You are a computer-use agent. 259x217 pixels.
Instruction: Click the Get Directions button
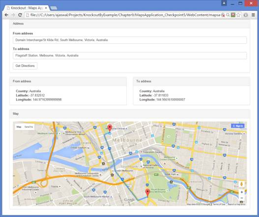tap(25, 66)
